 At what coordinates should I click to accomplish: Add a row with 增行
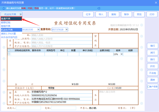pos(153,46)
